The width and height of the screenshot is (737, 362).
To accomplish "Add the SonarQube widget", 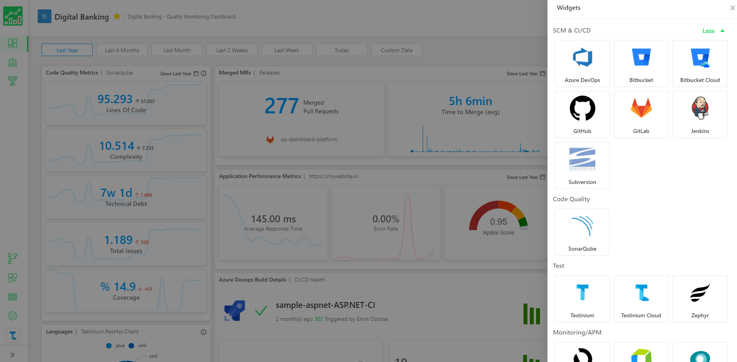I will coord(582,232).
